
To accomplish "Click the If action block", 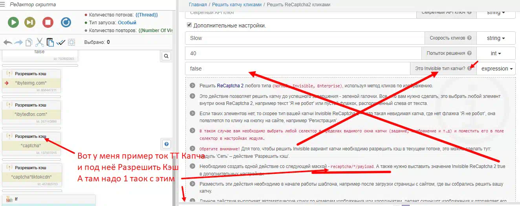I will coord(49,200).
